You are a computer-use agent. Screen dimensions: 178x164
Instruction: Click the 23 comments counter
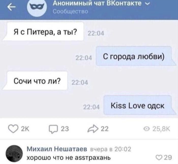65,129
